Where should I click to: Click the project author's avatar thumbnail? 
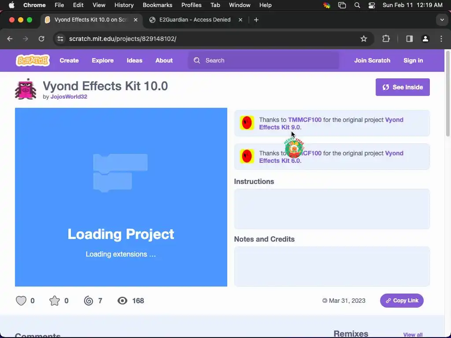coord(26,89)
